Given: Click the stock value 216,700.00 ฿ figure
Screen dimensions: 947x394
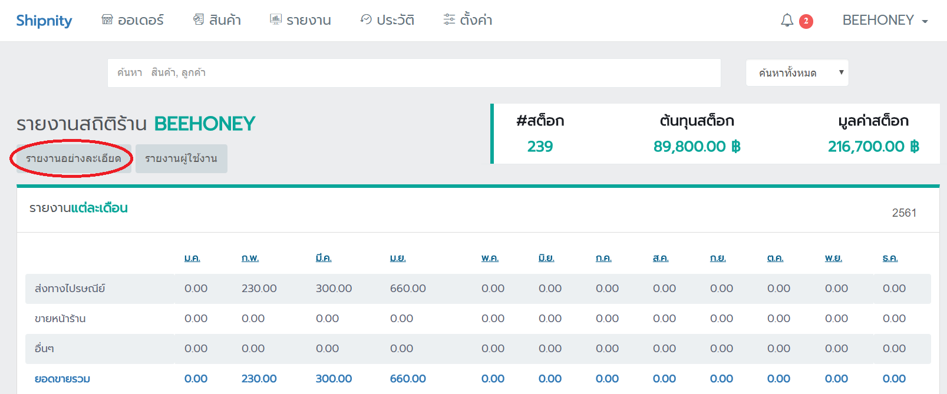Looking at the screenshot, I should [x=873, y=147].
